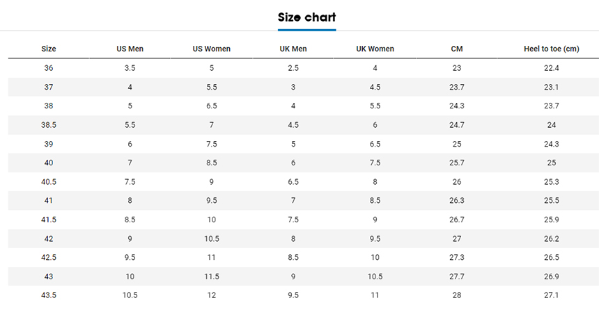
Task: Click the Heel to toe (cm) header
Action: point(552,49)
